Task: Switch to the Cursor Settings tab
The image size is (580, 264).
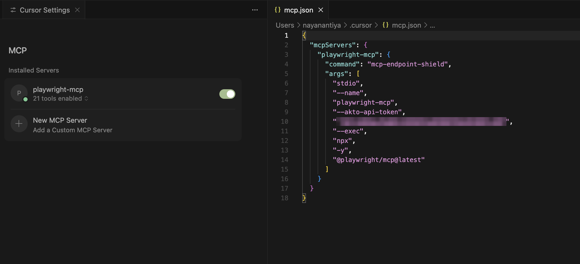Action: pos(45,10)
